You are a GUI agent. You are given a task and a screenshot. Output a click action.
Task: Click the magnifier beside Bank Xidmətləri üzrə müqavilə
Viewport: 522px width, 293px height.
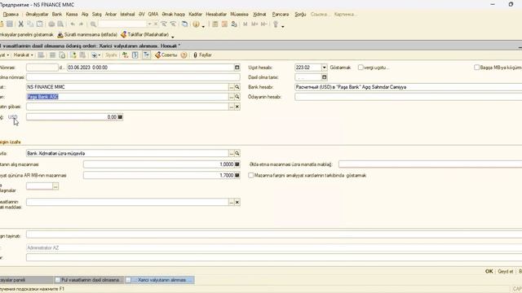point(237,154)
